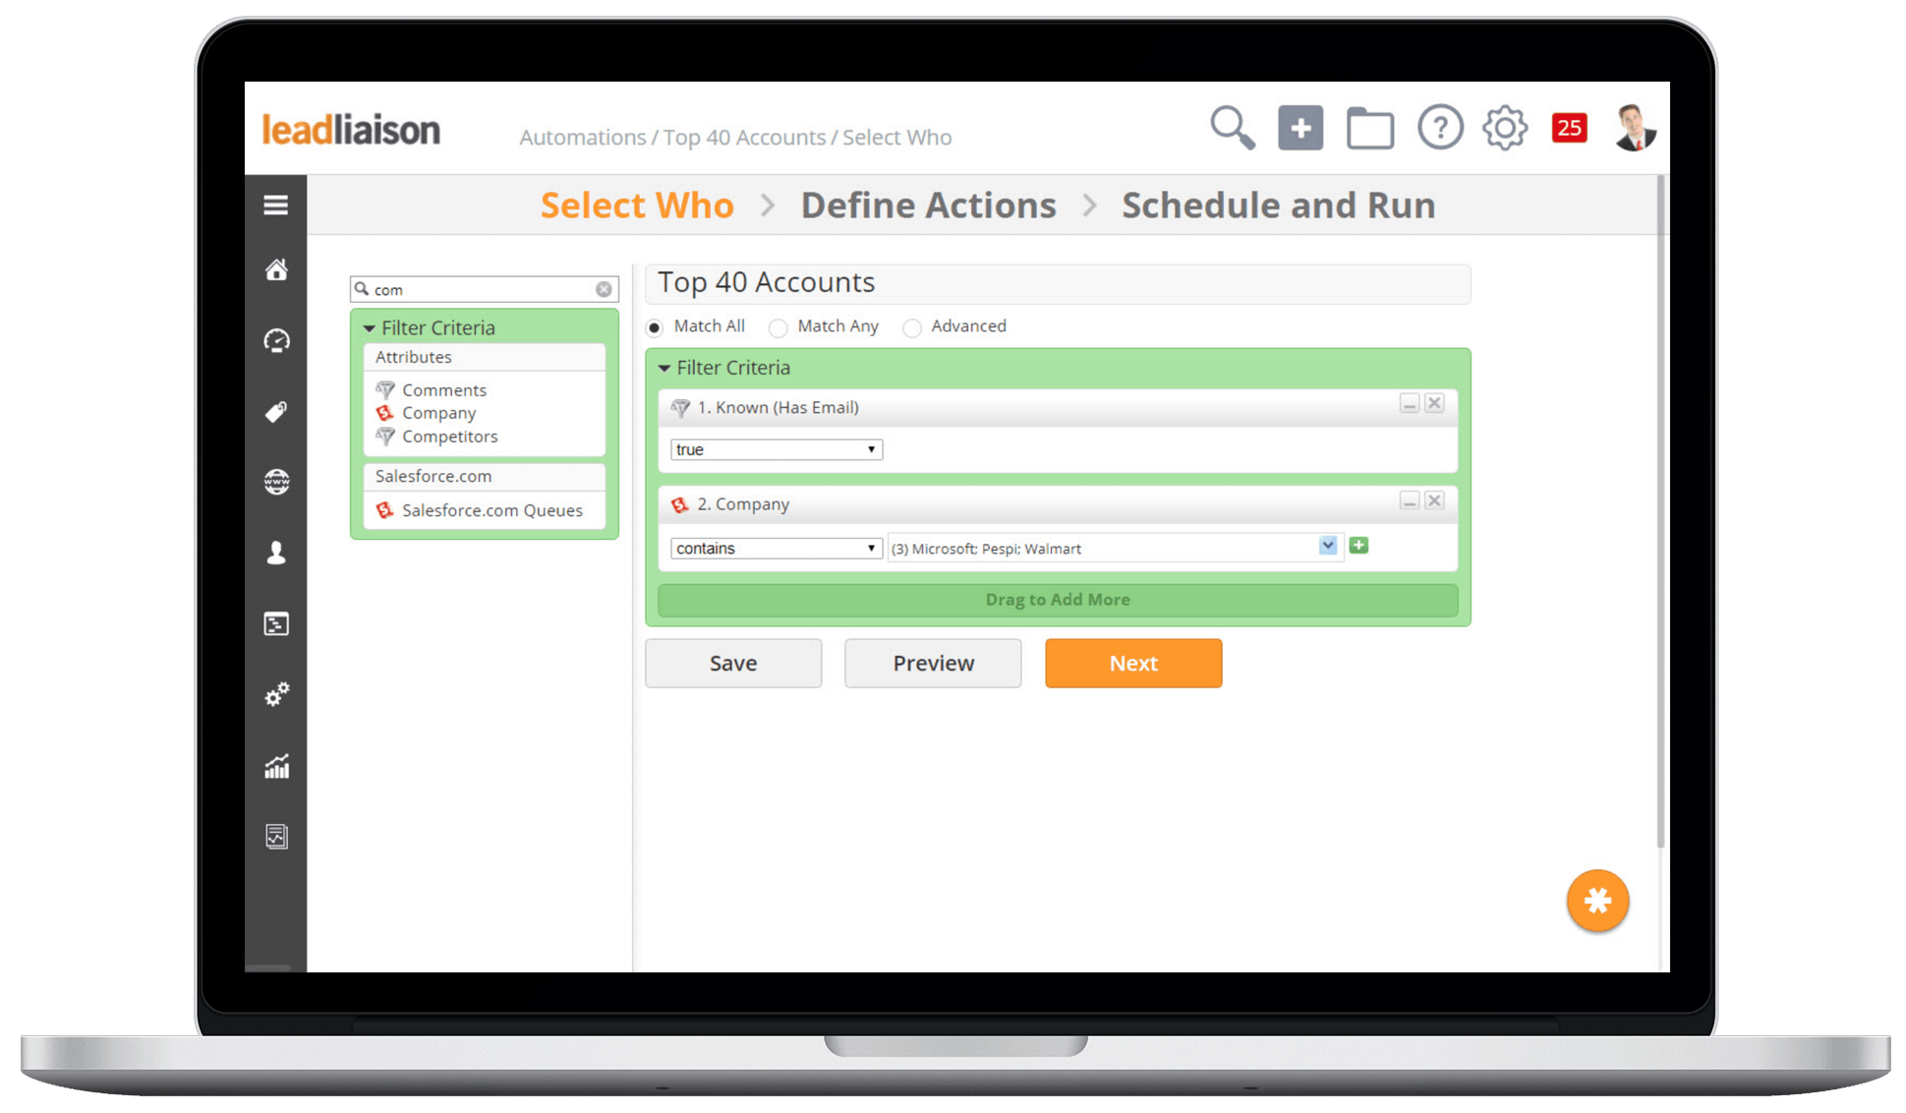
Task: Open the dashboard gauge sidebar icon
Action: [276, 340]
